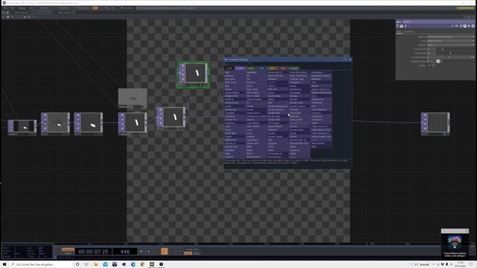Open the Method dropdown in parameters
The width and height of the screenshot is (477, 268).
click(x=450, y=36)
